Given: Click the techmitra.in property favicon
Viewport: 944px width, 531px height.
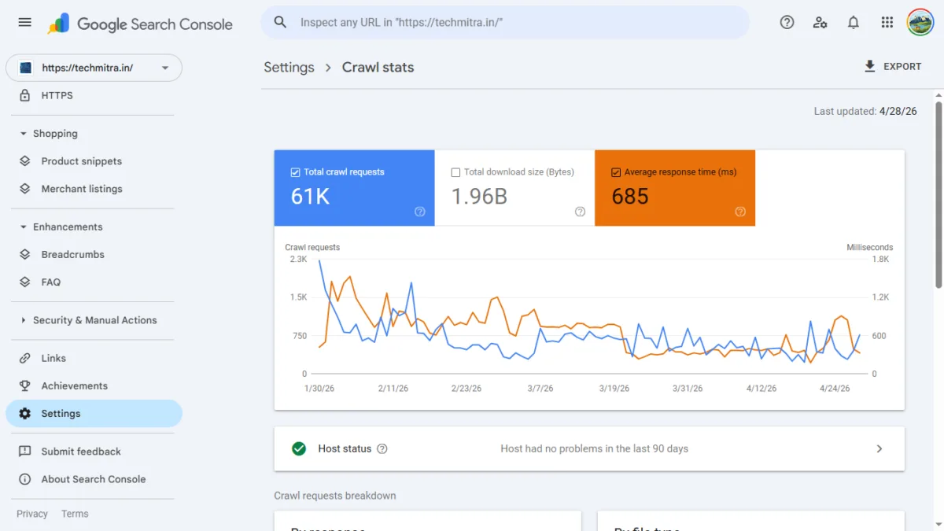Looking at the screenshot, I should [25, 68].
